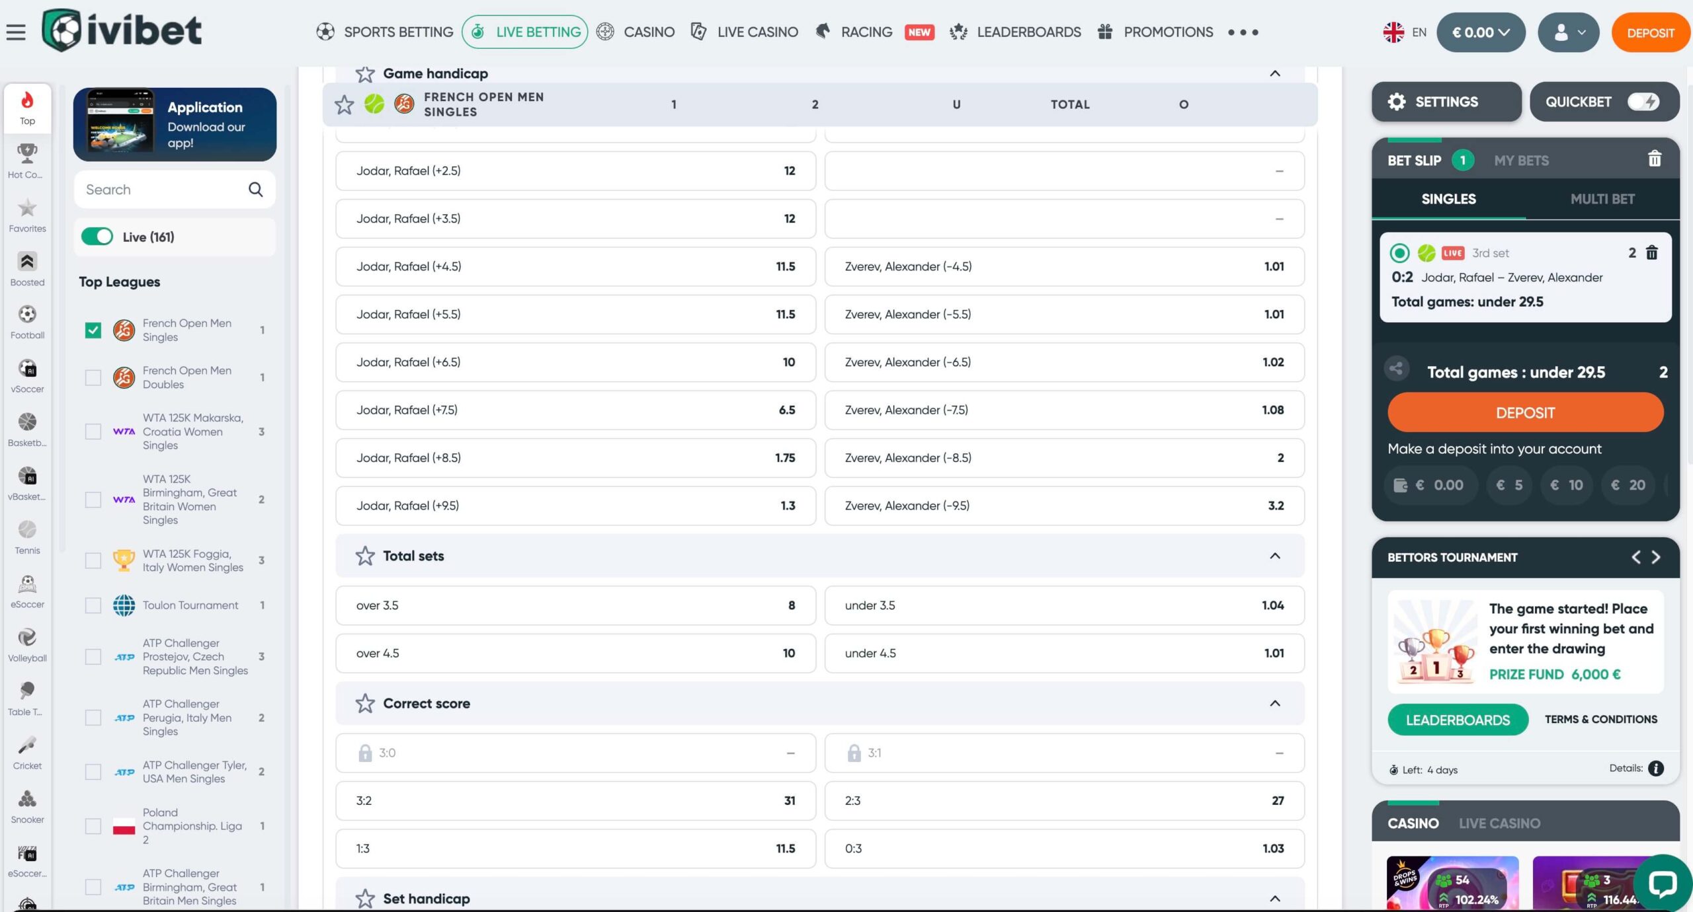Check ATP Challenger Prostejov checkbox
This screenshot has height=912, width=1693.
(93, 657)
